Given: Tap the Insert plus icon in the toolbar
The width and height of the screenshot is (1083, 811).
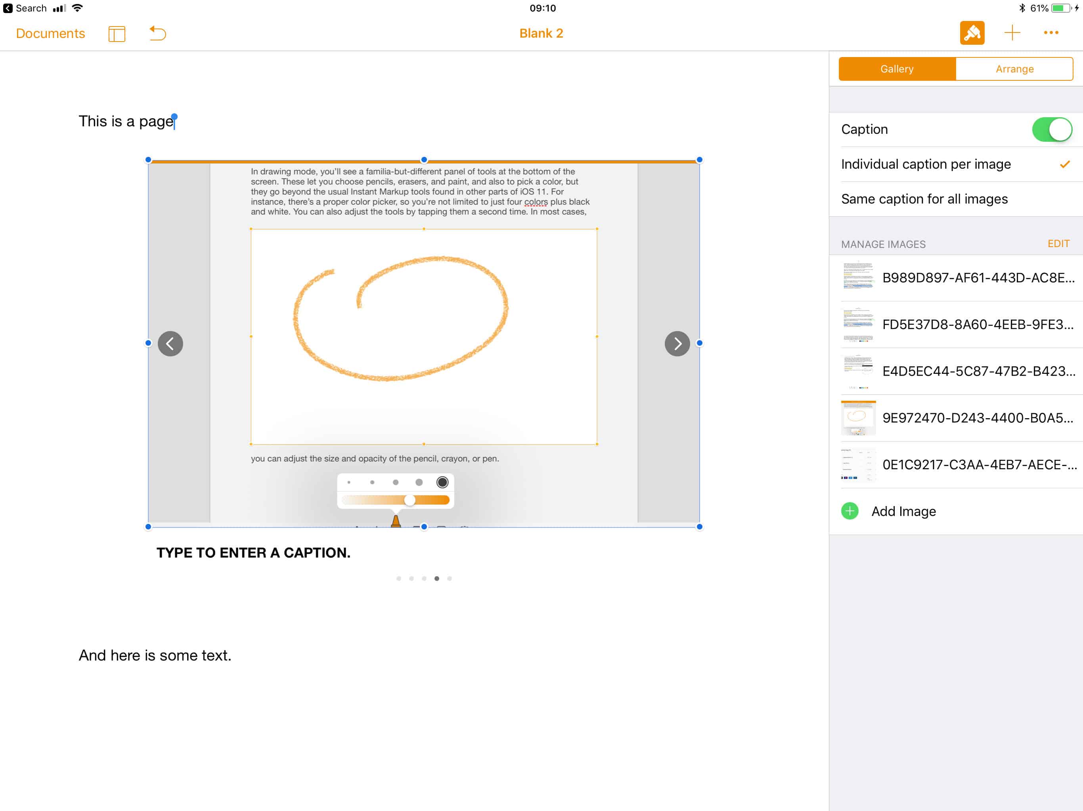Looking at the screenshot, I should pyautogui.click(x=1012, y=33).
